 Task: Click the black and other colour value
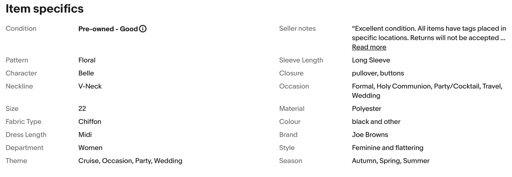(376, 122)
